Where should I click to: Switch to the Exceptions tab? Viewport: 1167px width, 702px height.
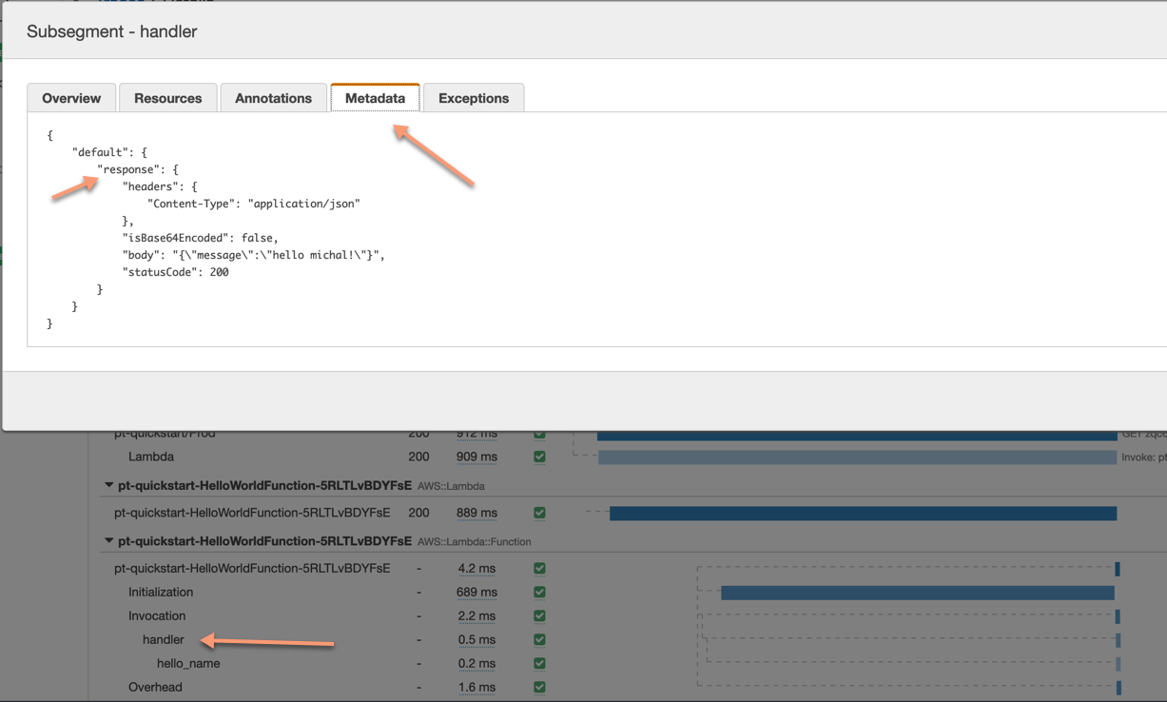[x=474, y=97]
